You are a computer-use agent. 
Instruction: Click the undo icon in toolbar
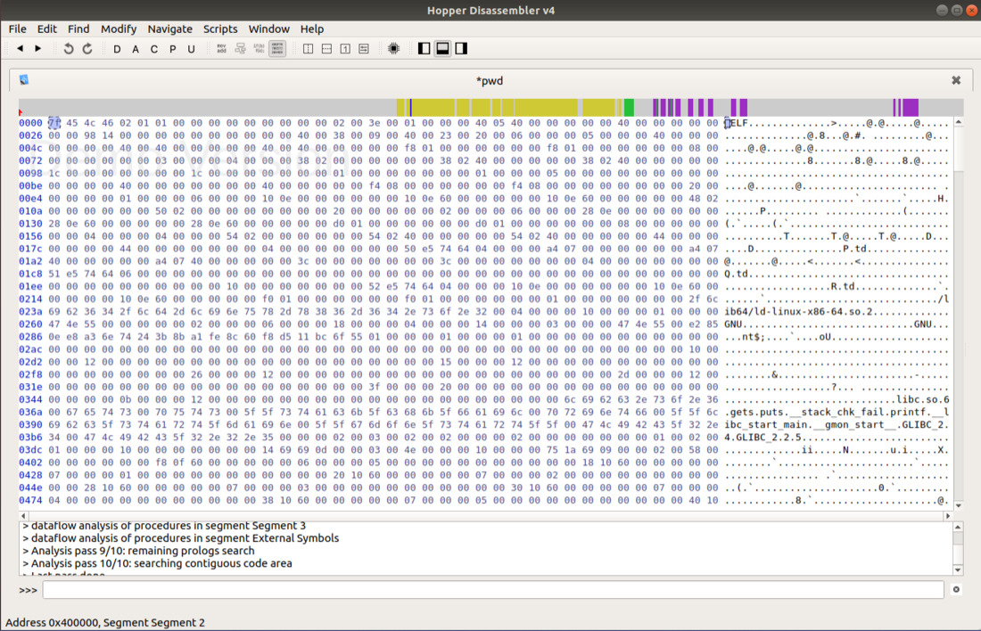click(69, 48)
